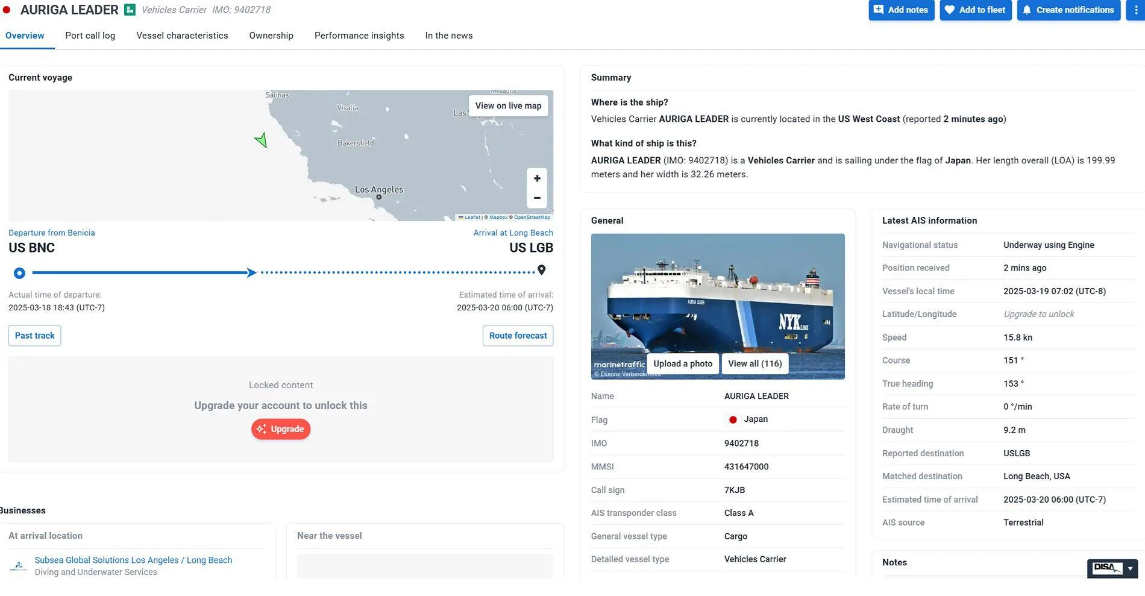Expand the DISA widget dropdown arrow
This screenshot has height=596, width=1145.
(x=1130, y=568)
